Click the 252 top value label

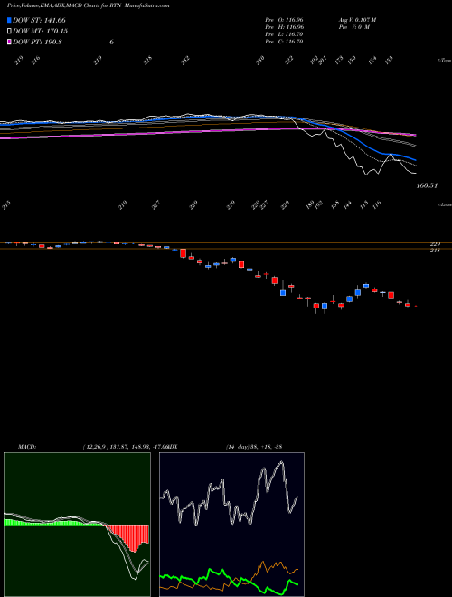click(x=185, y=61)
